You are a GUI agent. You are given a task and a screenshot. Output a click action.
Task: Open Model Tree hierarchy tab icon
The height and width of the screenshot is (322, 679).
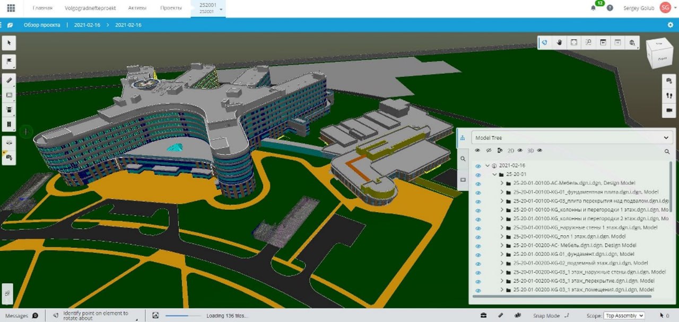pyautogui.click(x=463, y=138)
